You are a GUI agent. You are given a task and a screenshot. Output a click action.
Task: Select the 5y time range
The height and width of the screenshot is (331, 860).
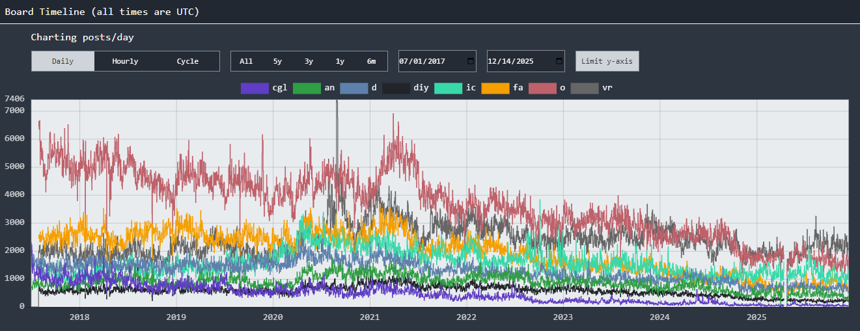(x=277, y=61)
